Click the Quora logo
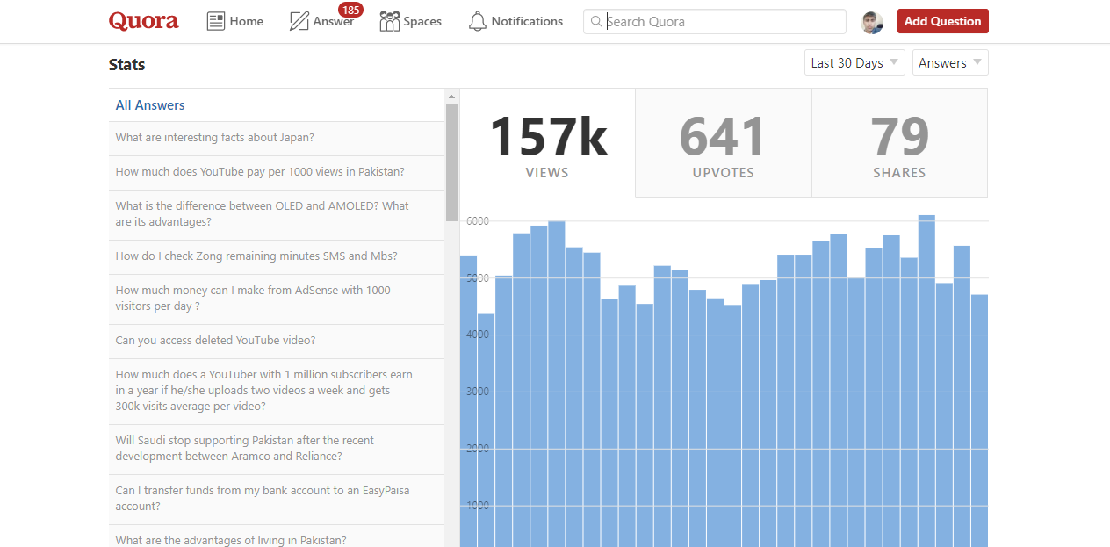Viewport: 1110px width, 547px height. [x=144, y=21]
